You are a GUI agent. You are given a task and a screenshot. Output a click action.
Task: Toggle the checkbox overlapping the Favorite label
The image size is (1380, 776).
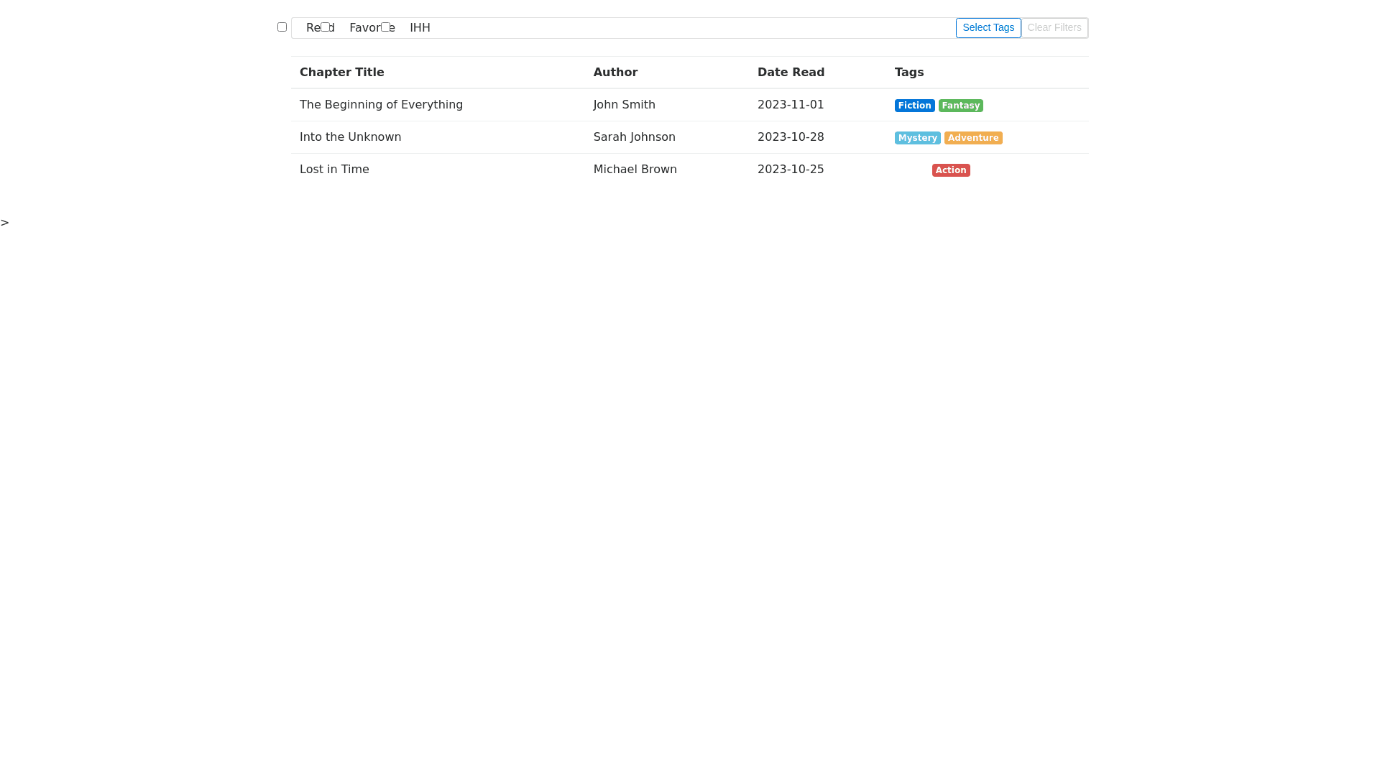386,27
